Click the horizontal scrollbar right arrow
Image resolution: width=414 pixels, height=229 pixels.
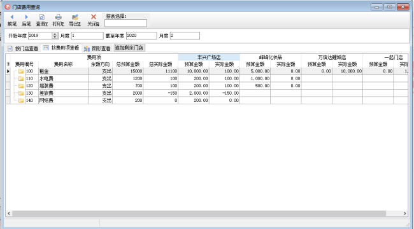(404, 214)
